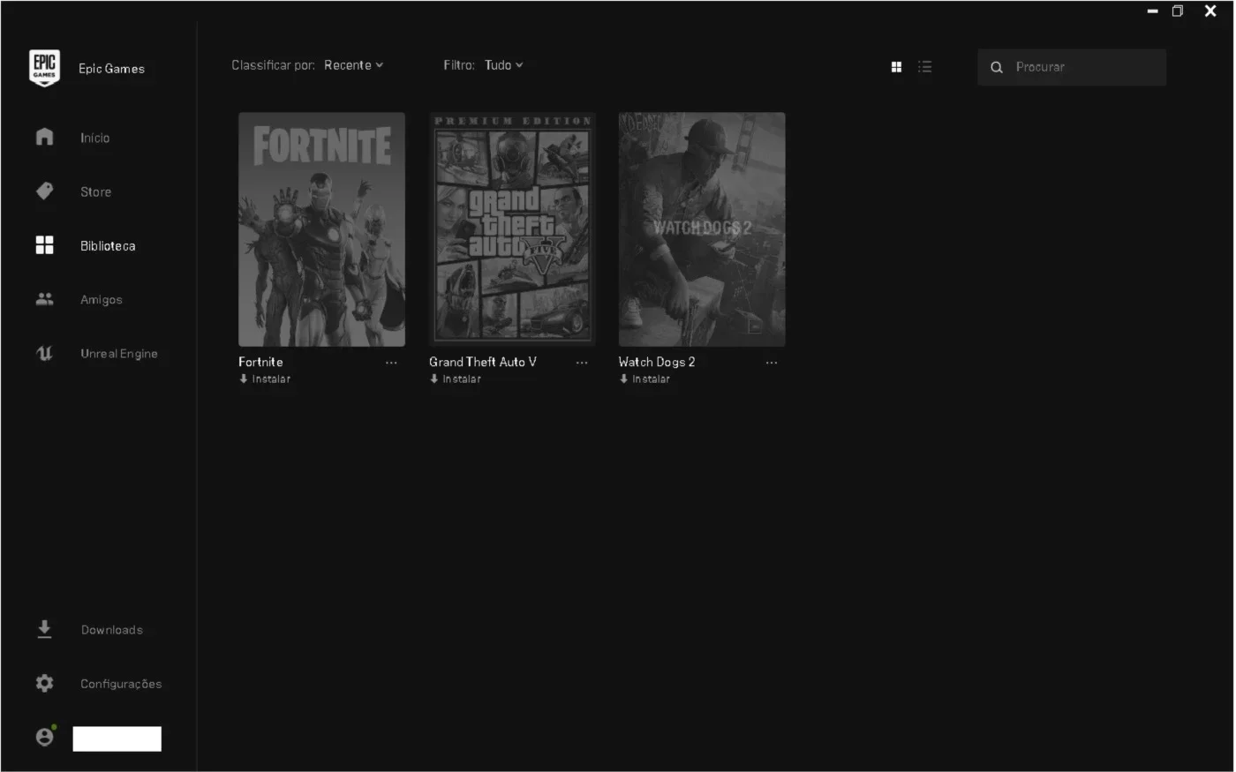The height and width of the screenshot is (772, 1236).
Task: Minimize the launcher window
Action: (1152, 11)
